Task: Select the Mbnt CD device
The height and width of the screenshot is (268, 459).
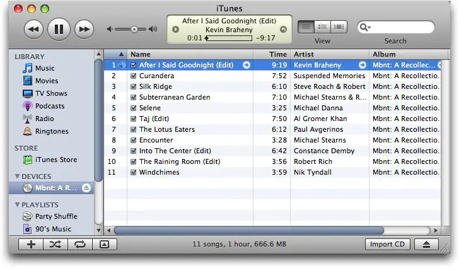Action: [x=52, y=188]
